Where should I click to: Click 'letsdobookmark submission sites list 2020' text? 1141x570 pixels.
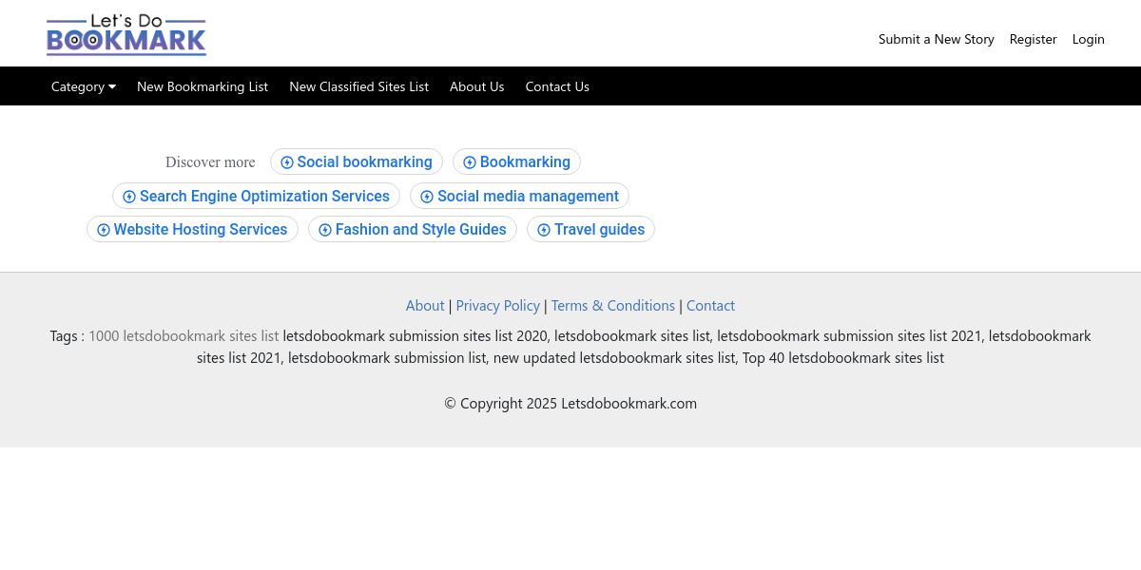click(x=415, y=336)
